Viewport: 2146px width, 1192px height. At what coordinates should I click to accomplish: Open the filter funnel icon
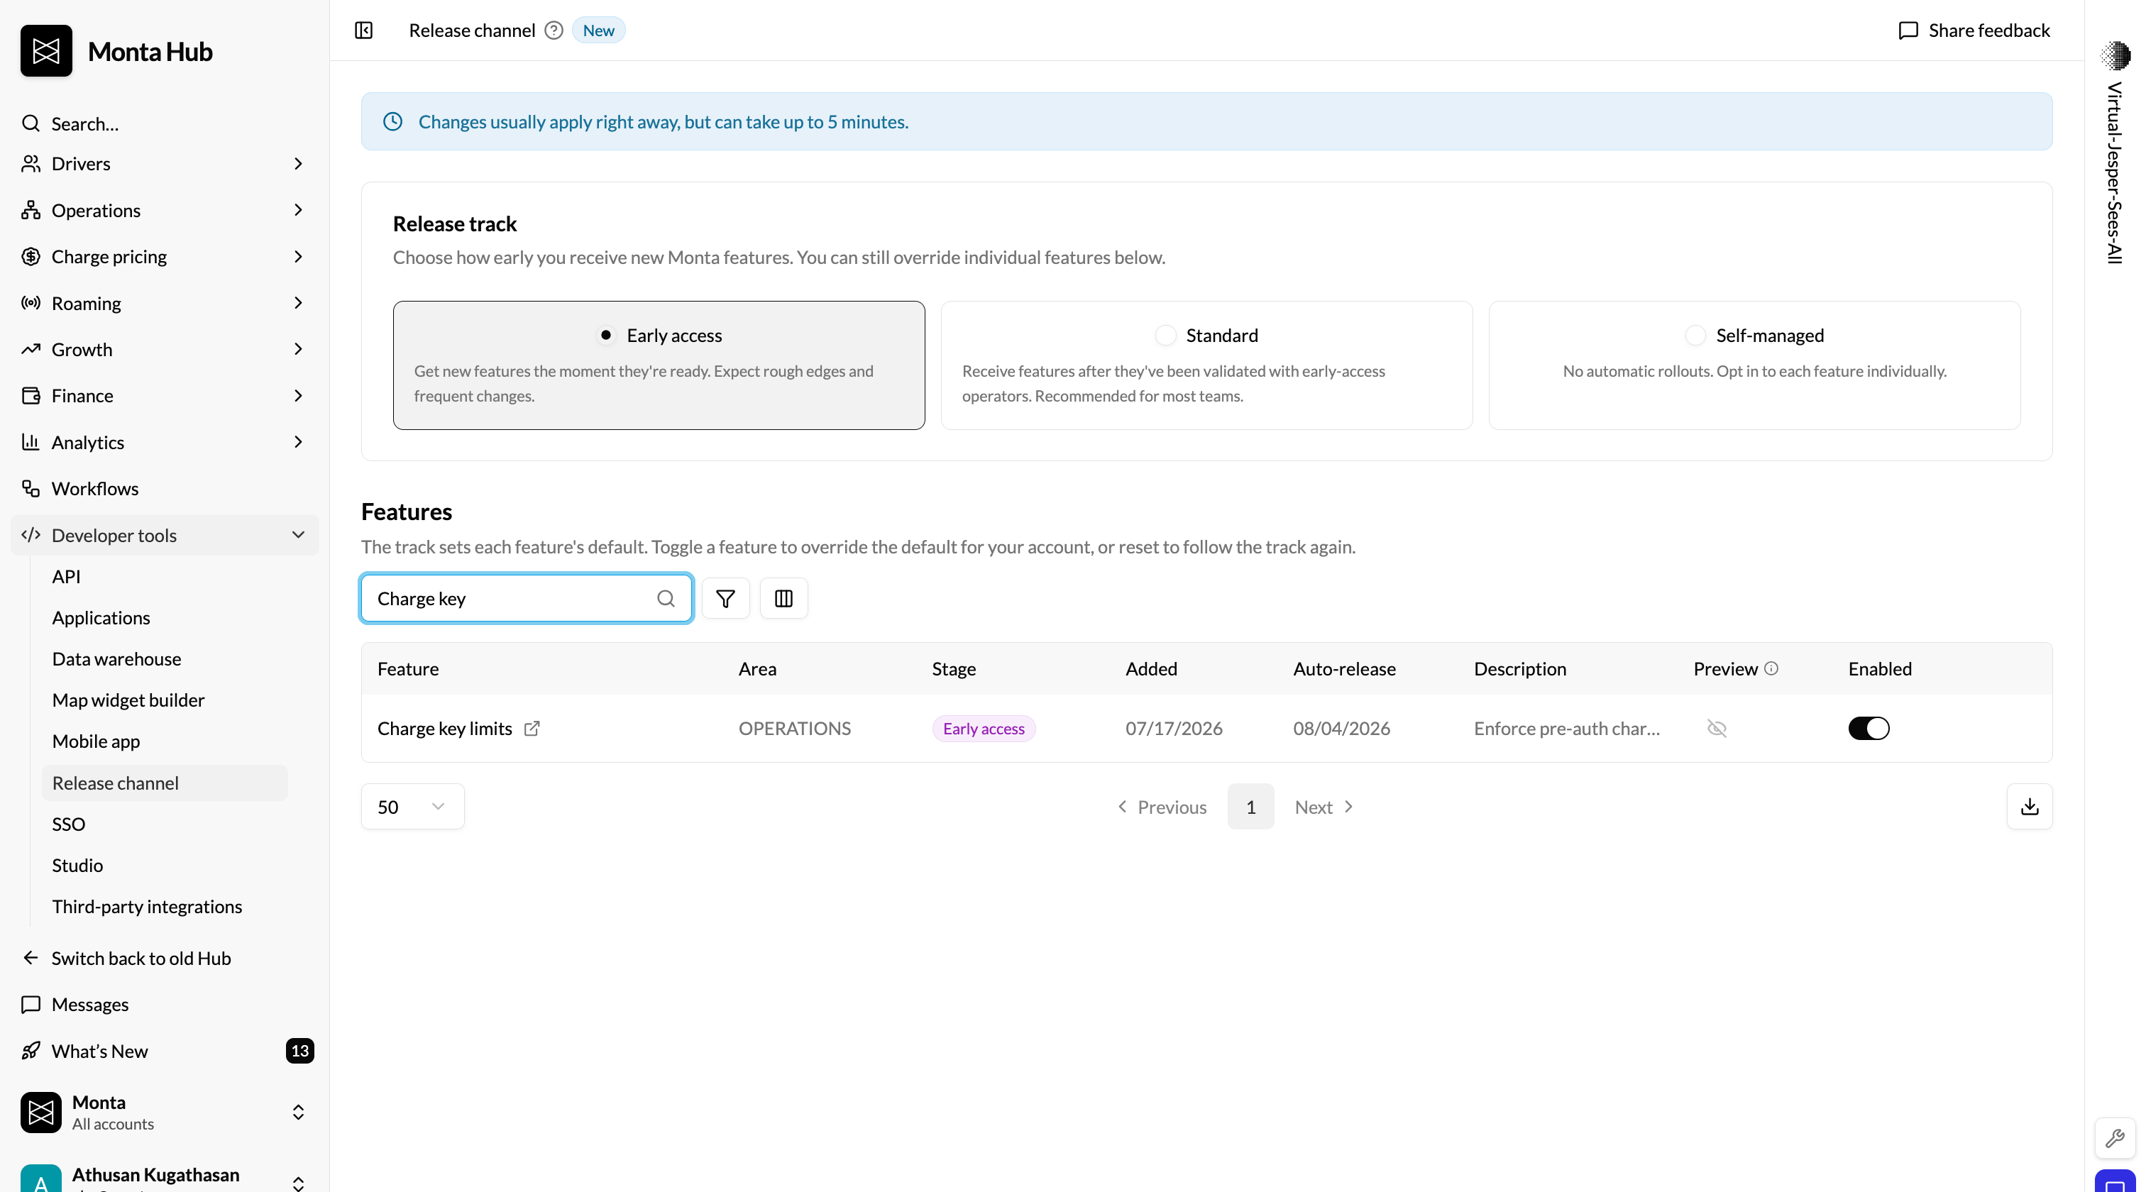tap(725, 598)
